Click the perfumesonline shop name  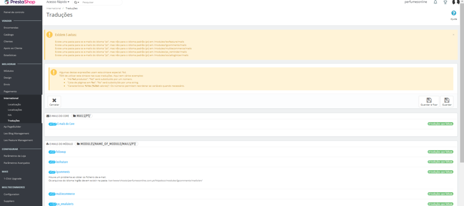point(415,2)
